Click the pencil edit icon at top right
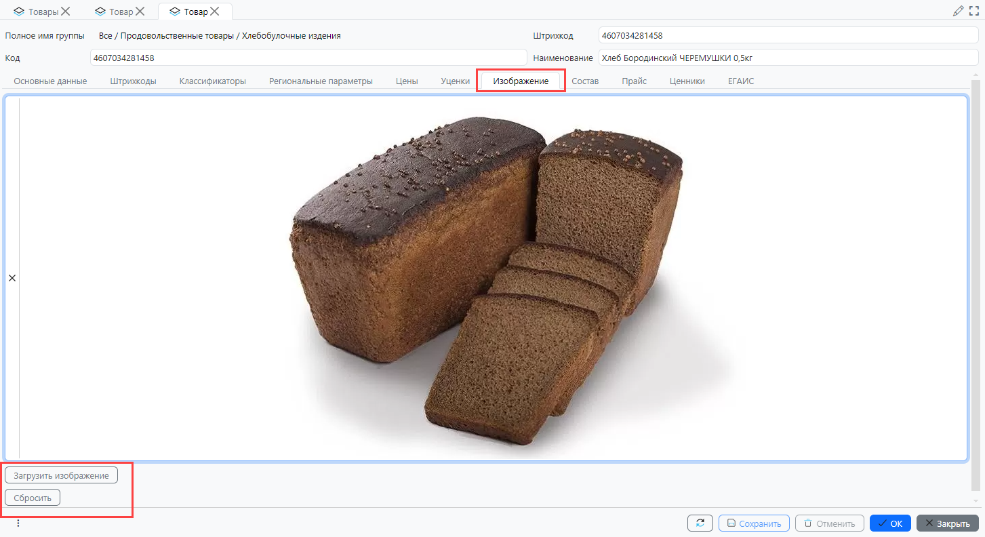Screen dimensions: 985x537 (x=958, y=11)
